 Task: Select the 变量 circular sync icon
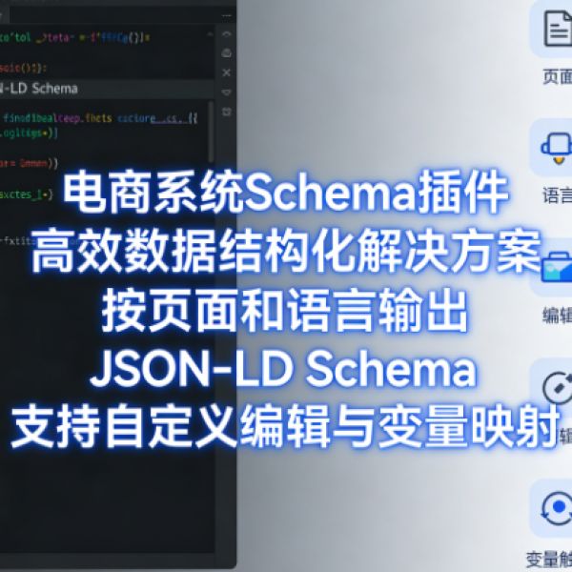pos(558,508)
